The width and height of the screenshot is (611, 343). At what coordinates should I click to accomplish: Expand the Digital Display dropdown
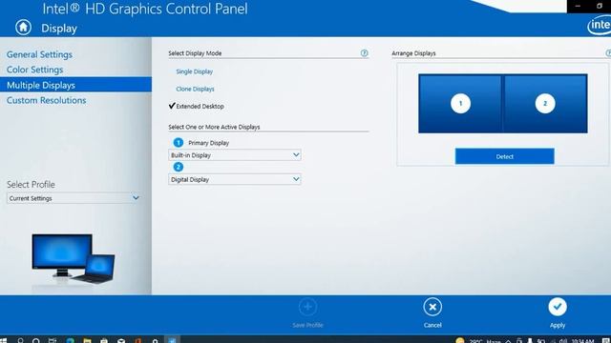point(235,179)
